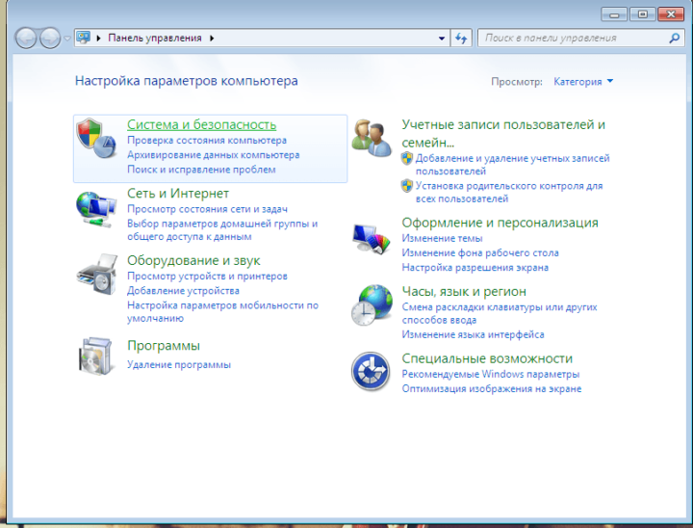
Task: Click the Appearance and Personalization monitor icon
Action: coord(371,237)
